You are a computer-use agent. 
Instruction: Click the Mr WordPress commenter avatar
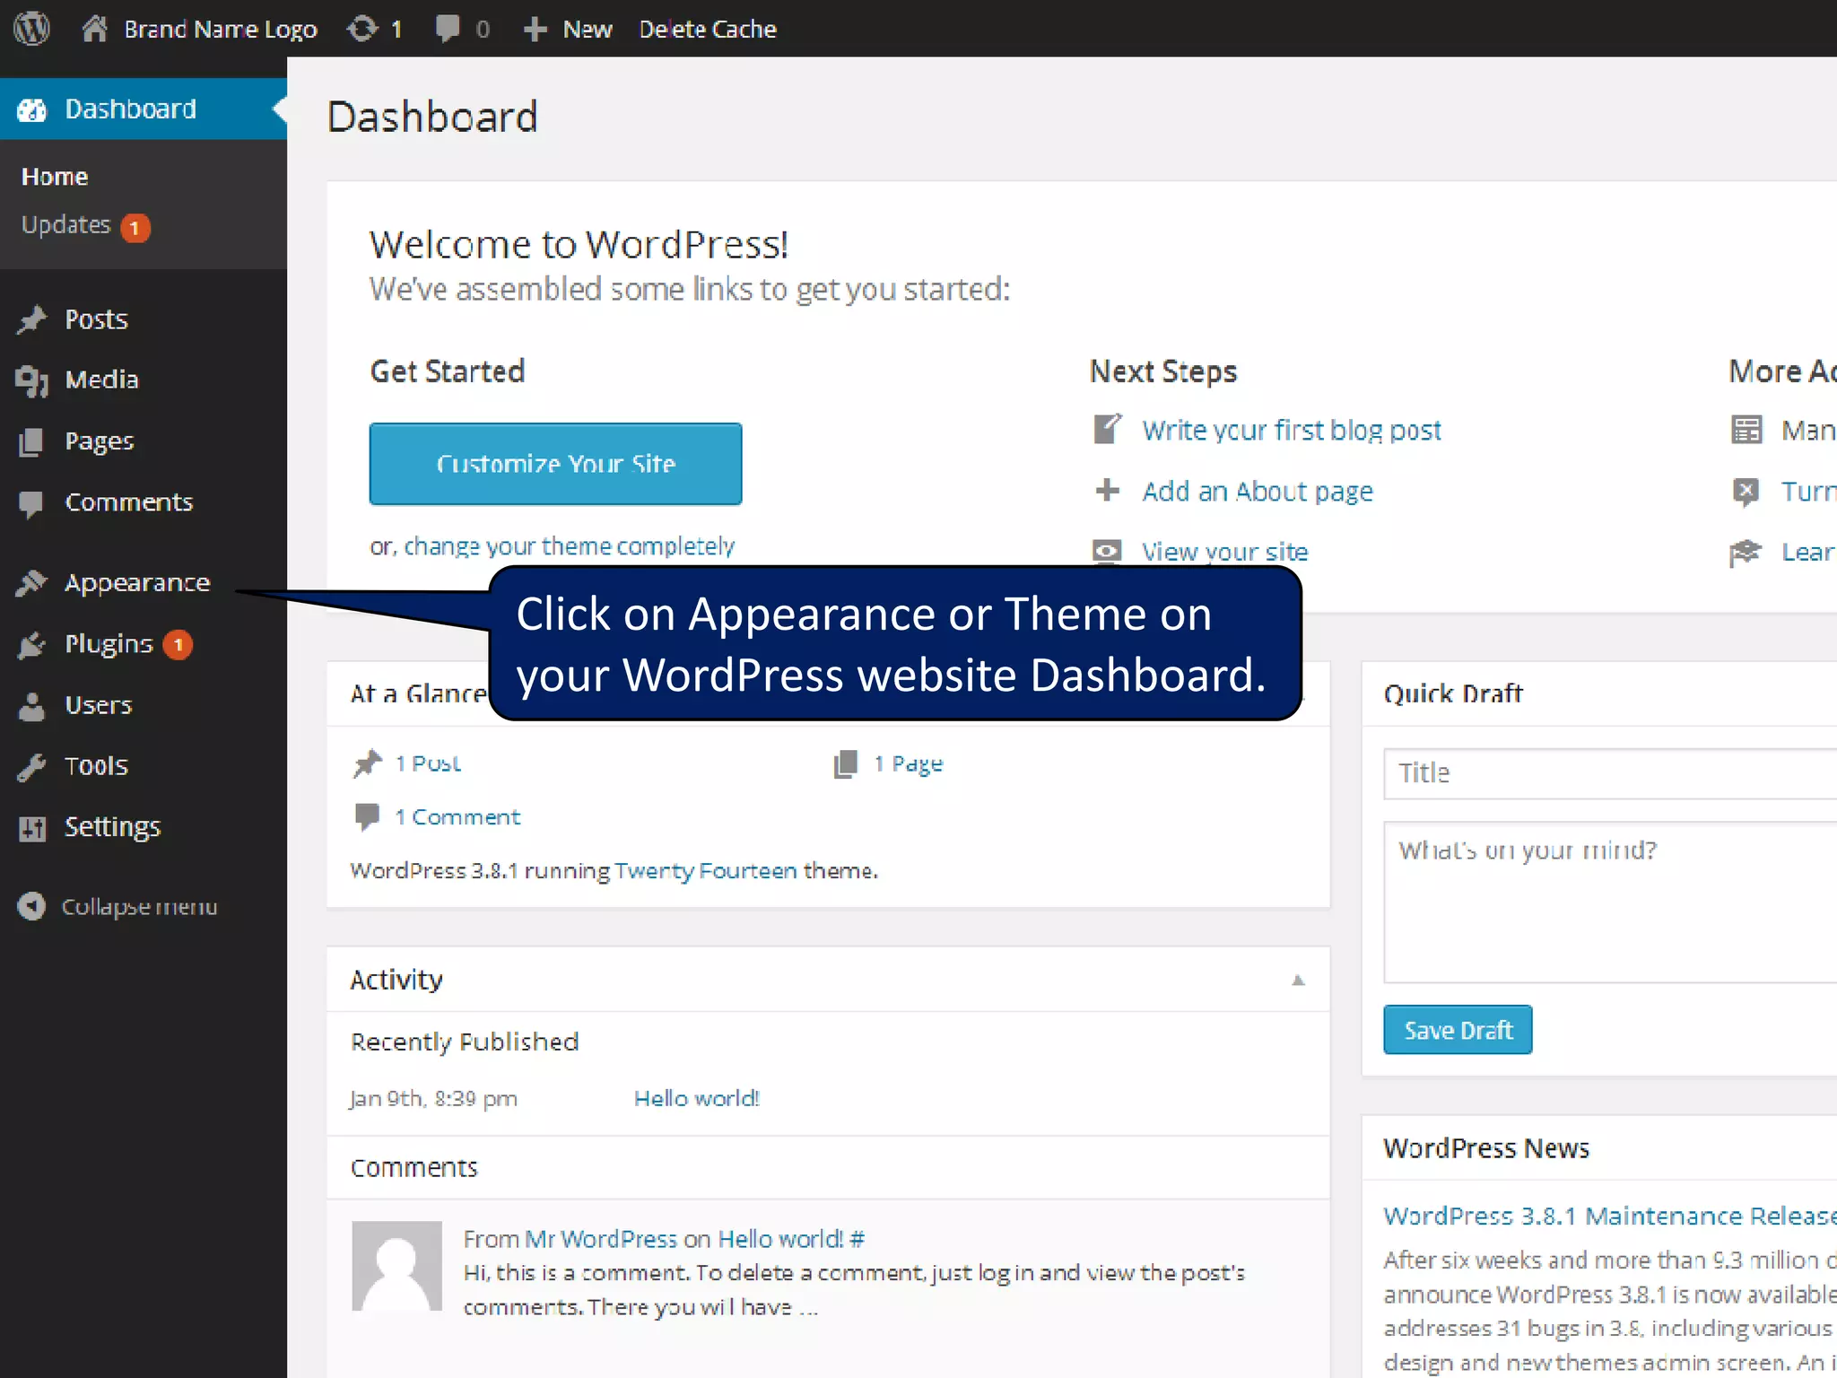396,1266
